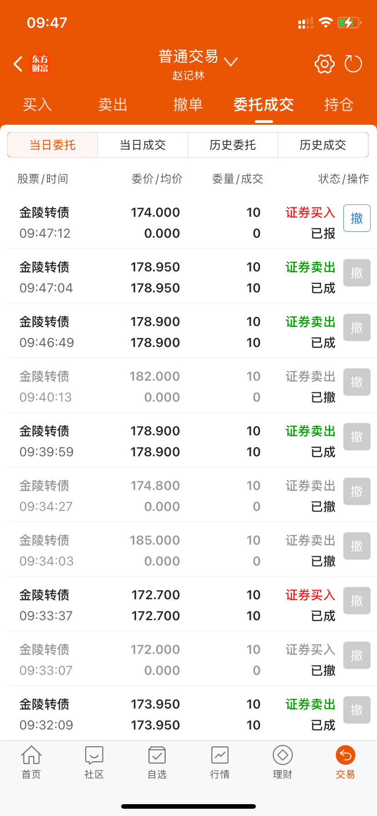Open 理财 wealth icon
377x816 pixels.
pos(283,762)
